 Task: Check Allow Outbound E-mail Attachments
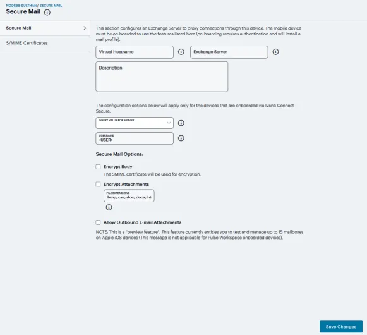coord(98,222)
